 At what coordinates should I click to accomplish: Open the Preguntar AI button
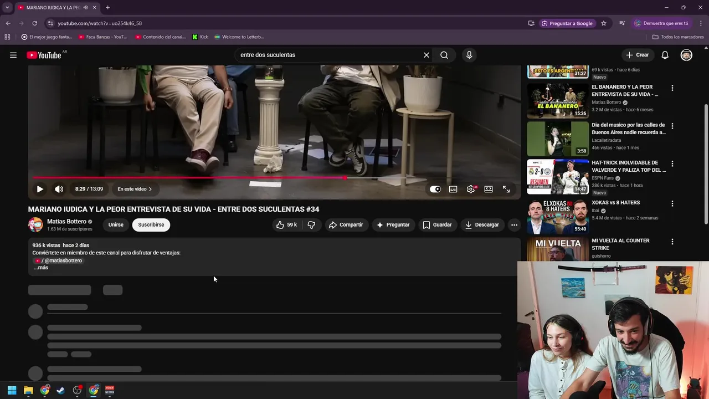(393, 225)
